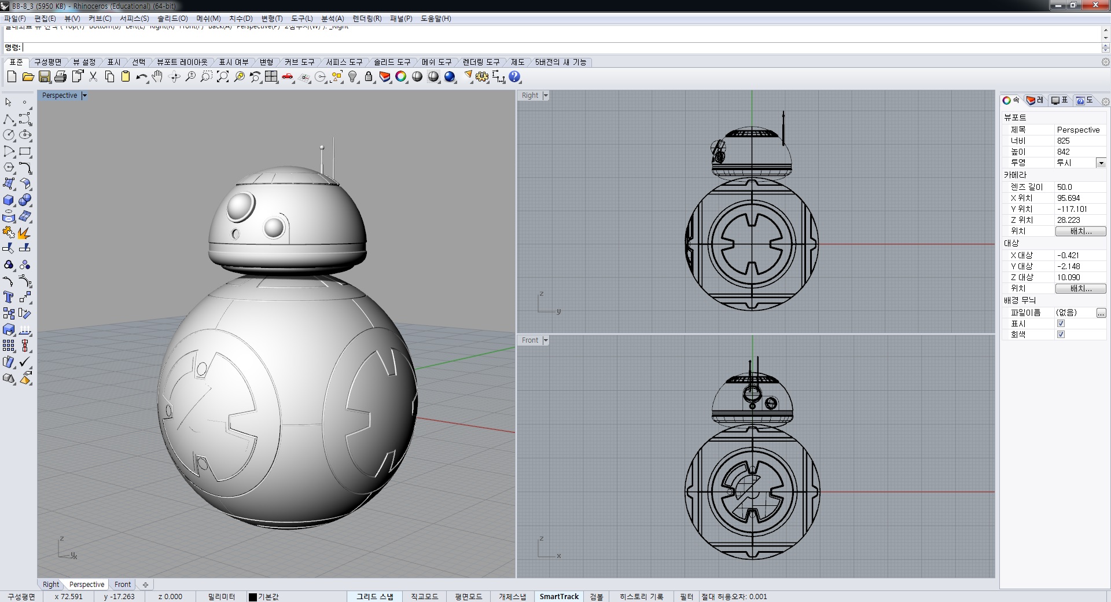
Task: Click the checkmark analysis icon
Action: tap(25, 362)
